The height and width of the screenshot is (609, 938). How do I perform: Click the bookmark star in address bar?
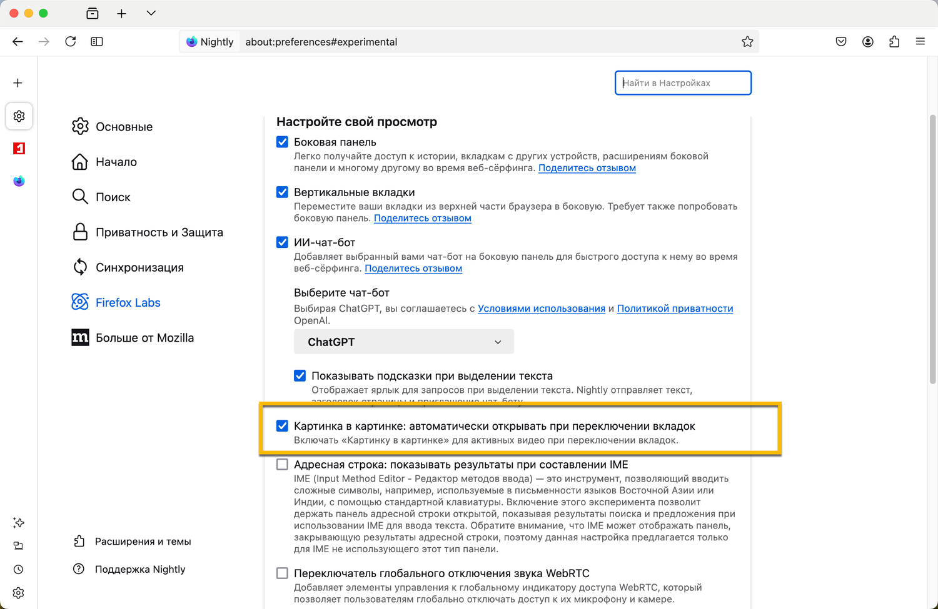click(x=747, y=42)
